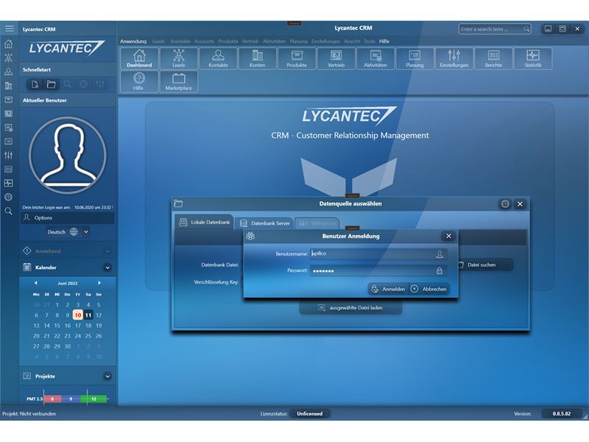Collapse the Projekte section chevron
589x442 pixels.
click(x=107, y=376)
